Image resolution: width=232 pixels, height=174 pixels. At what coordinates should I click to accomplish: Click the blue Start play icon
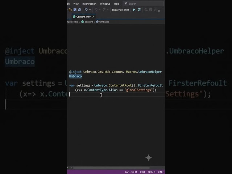pyautogui.click(x=134, y=10)
